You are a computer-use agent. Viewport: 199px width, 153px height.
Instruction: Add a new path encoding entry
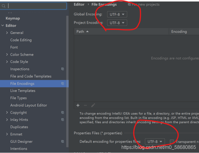coord(78,105)
